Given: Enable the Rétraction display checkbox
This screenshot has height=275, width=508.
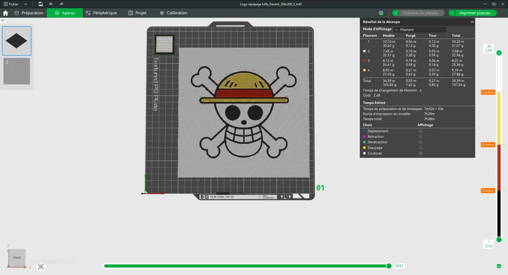Looking at the screenshot, I should (420, 137).
